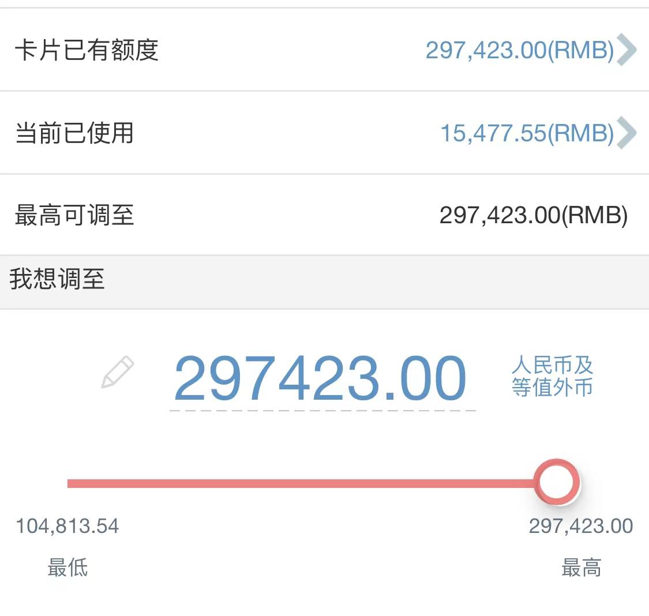
Task: Click the maximum value 297,423.00 under slider
Action: pos(581,526)
